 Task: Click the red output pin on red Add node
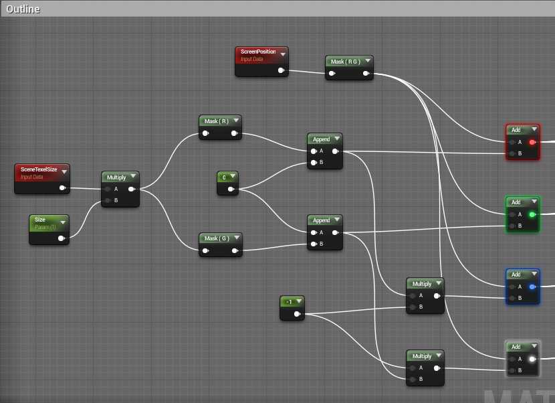pyautogui.click(x=532, y=142)
